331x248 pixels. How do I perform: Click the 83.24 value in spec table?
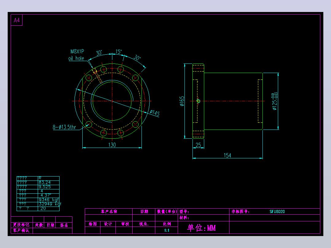tap(45, 182)
